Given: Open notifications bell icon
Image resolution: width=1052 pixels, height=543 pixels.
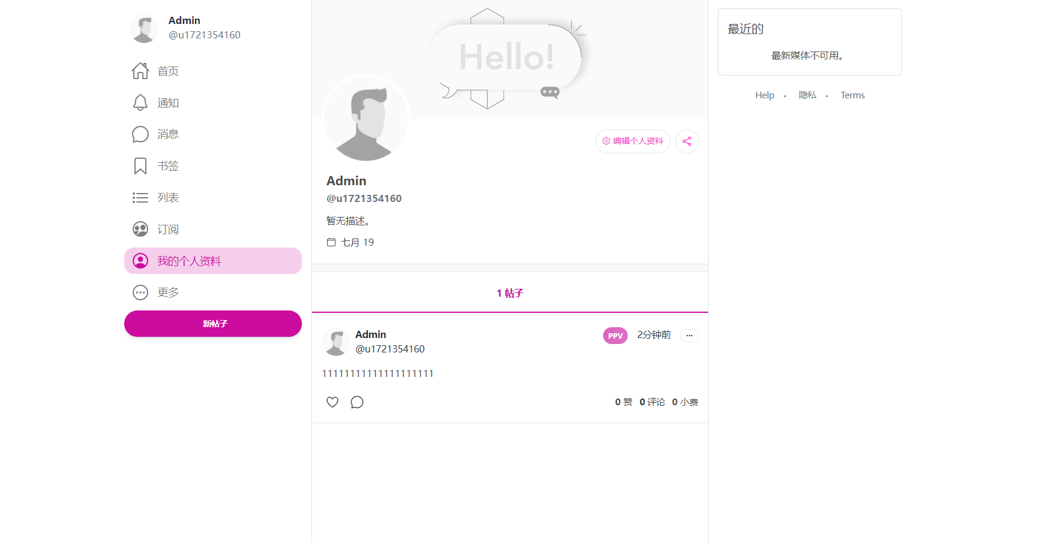Looking at the screenshot, I should (140, 103).
